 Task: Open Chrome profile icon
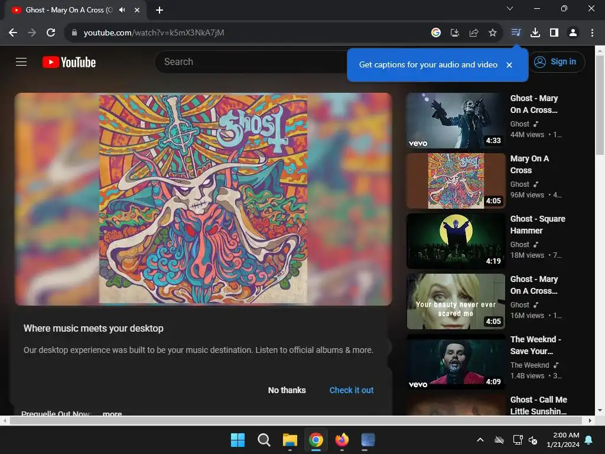tap(573, 33)
